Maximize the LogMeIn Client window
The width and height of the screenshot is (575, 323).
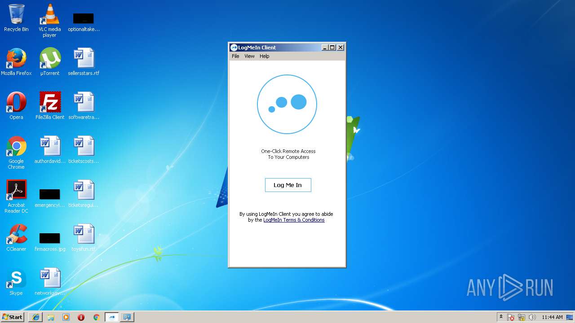(332, 48)
